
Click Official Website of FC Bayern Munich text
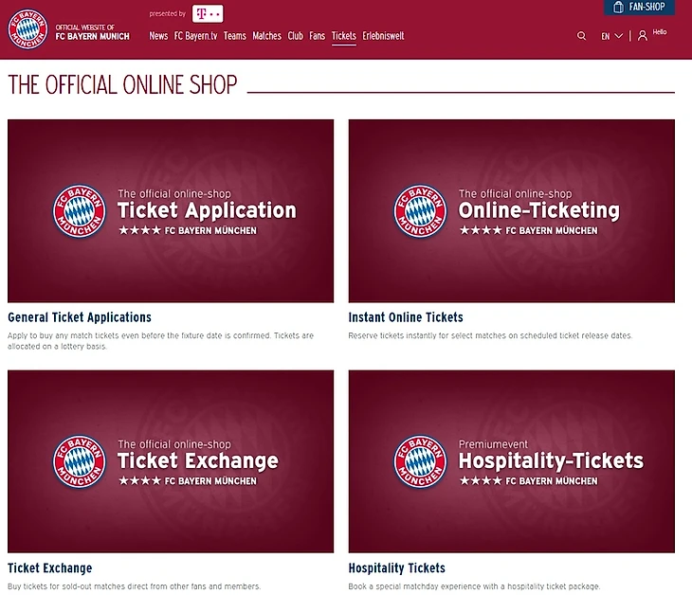point(92,32)
